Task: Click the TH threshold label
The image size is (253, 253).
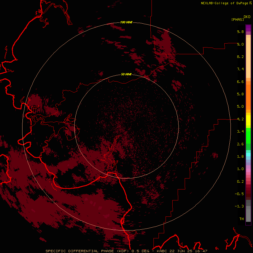Action: 241,219
